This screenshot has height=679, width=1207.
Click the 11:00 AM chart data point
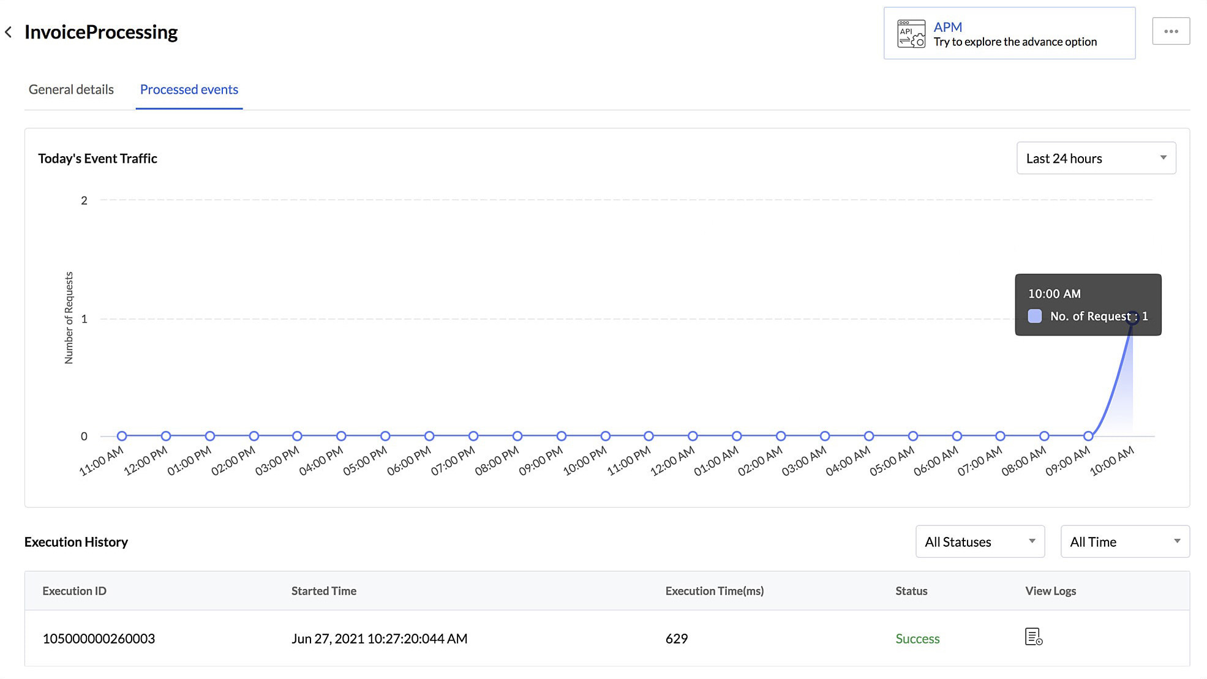click(x=122, y=436)
